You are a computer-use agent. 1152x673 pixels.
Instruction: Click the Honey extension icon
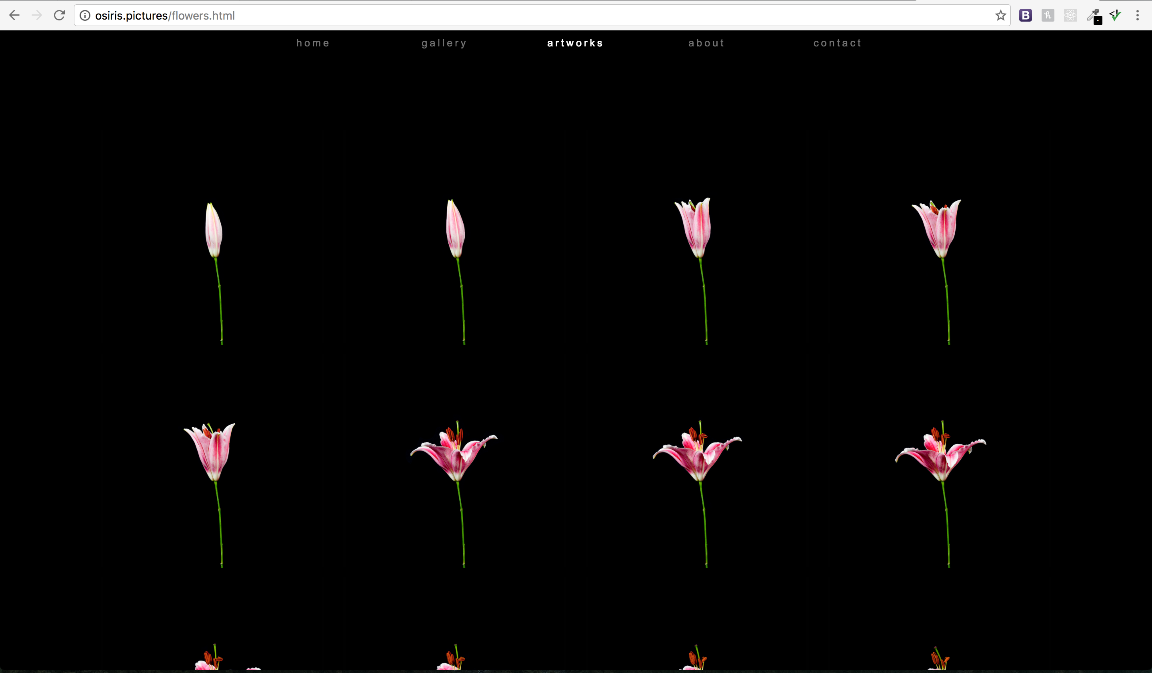[x=1048, y=16]
